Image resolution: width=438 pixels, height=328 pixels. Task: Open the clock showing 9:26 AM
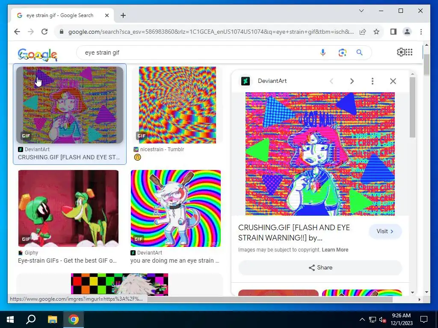(x=401, y=319)
